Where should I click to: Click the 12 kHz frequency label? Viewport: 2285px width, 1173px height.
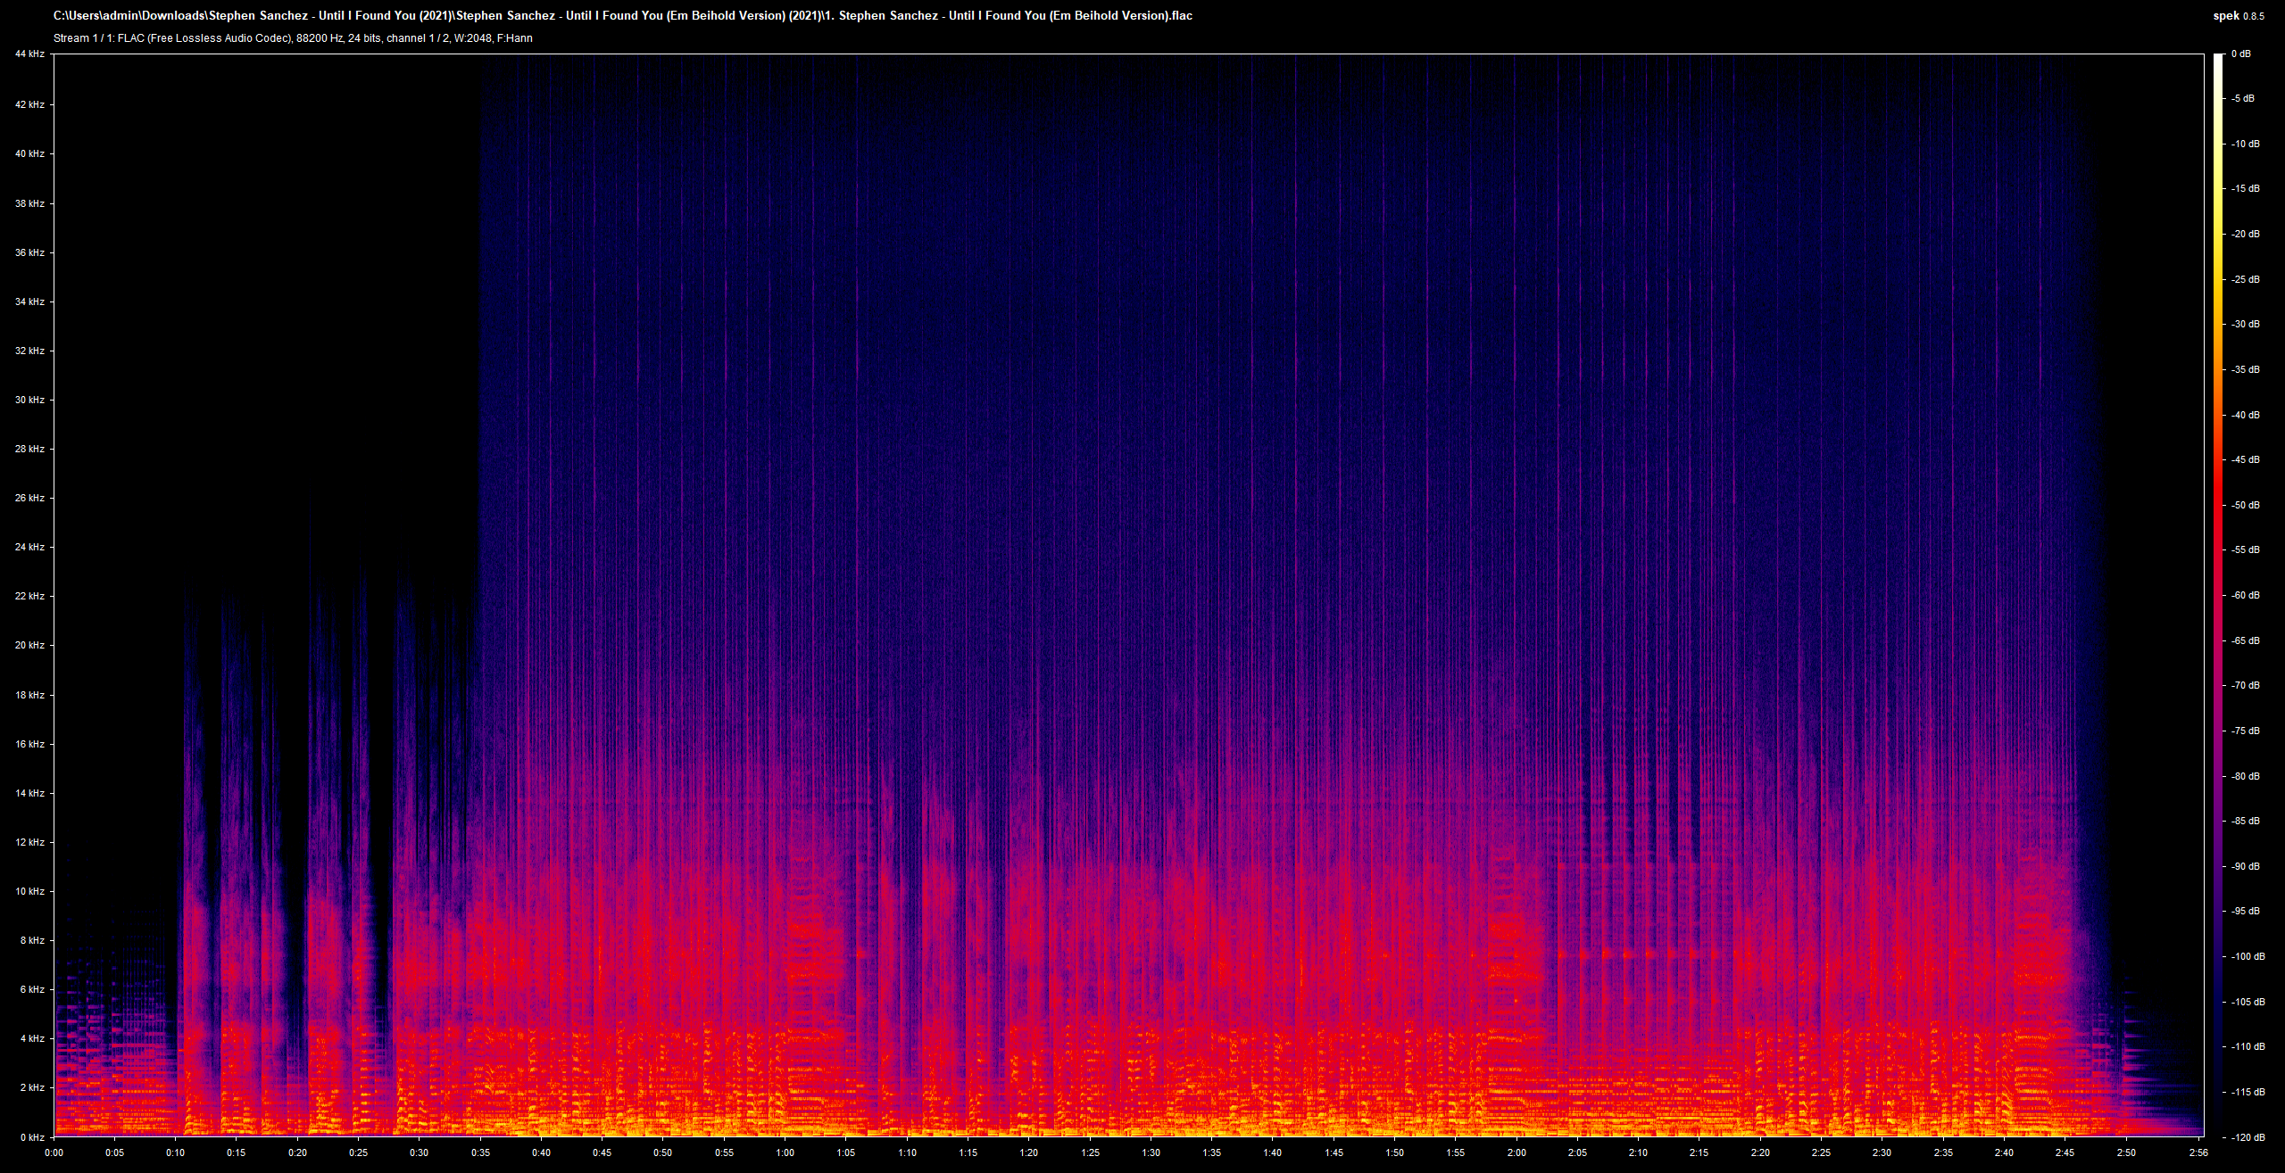29,842
